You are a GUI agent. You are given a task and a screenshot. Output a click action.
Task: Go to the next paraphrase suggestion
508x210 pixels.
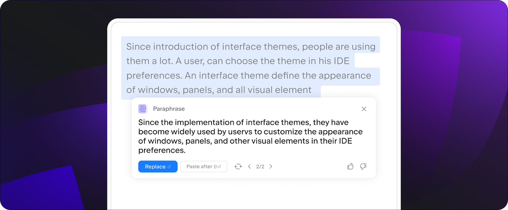coord(271,166)
